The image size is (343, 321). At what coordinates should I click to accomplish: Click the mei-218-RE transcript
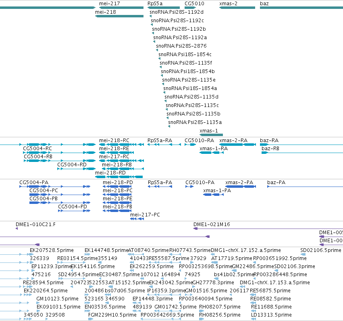click(116, 153)
